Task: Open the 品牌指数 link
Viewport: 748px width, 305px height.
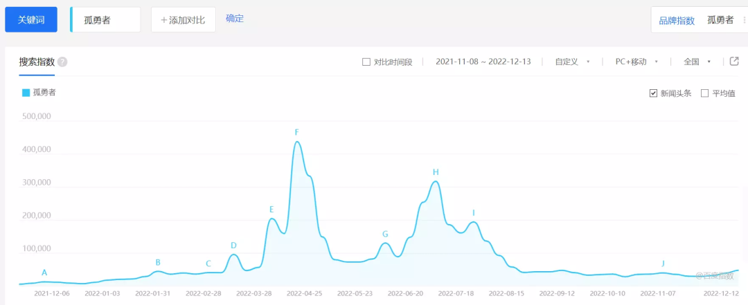Action: 677,20
